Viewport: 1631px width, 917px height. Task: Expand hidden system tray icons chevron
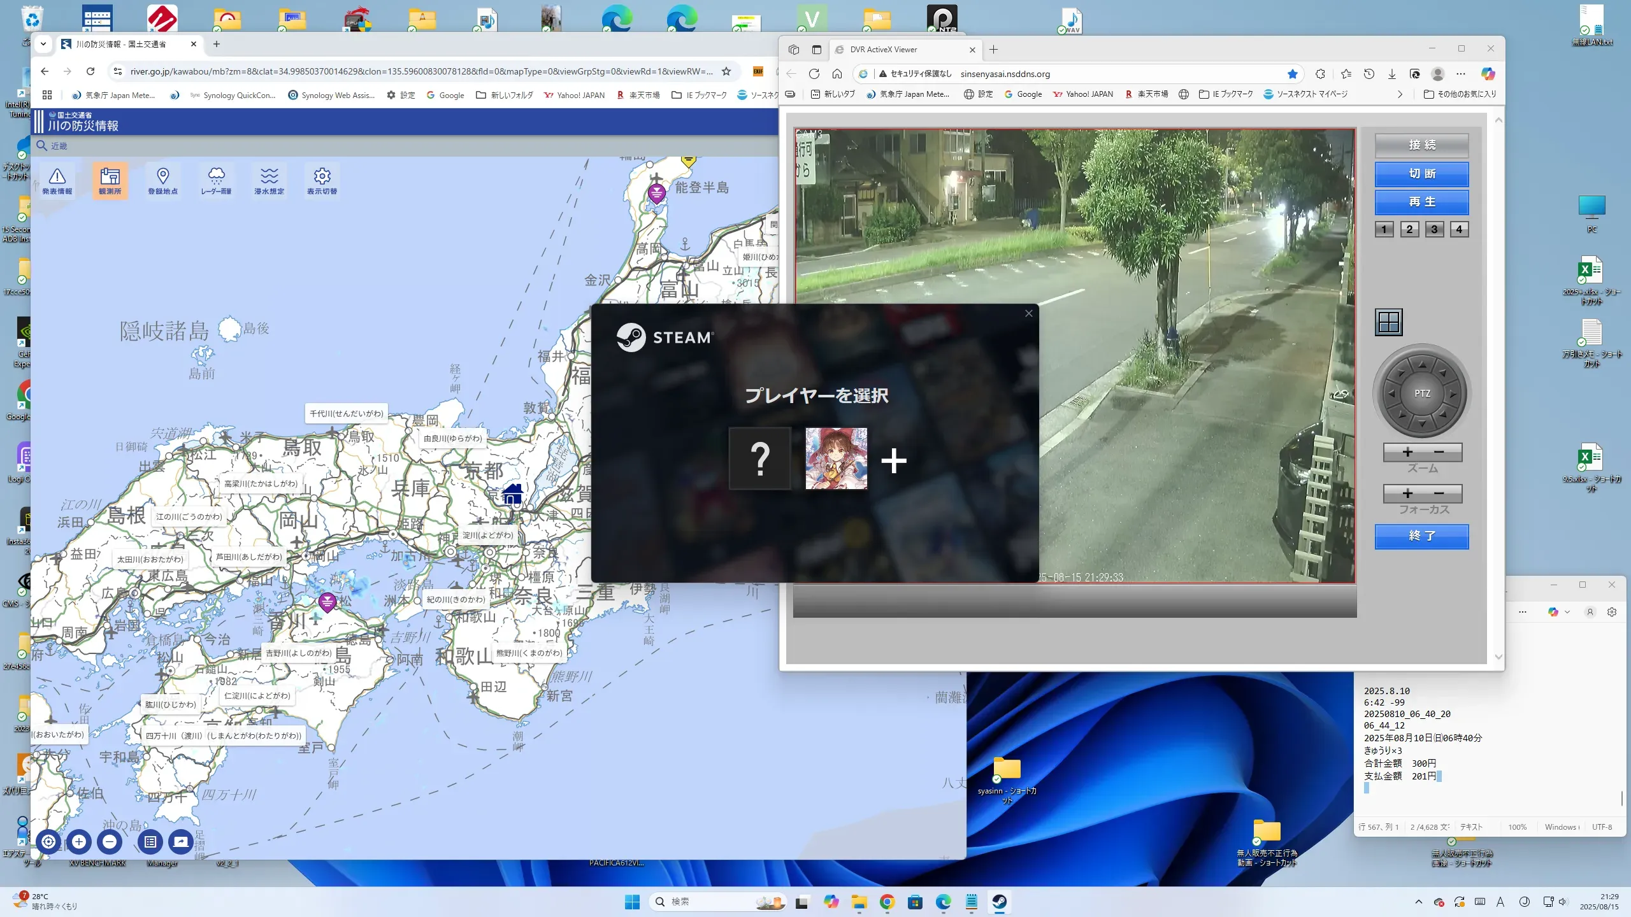(x=1418, y=902)
